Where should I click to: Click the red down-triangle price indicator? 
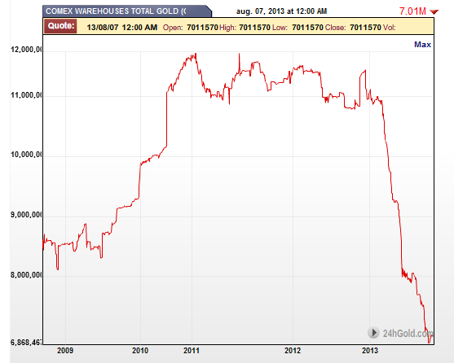tap(434, 12)
